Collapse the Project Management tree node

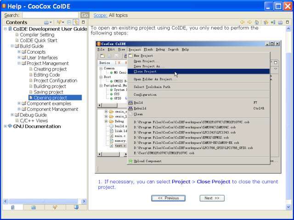click(19, 63)
